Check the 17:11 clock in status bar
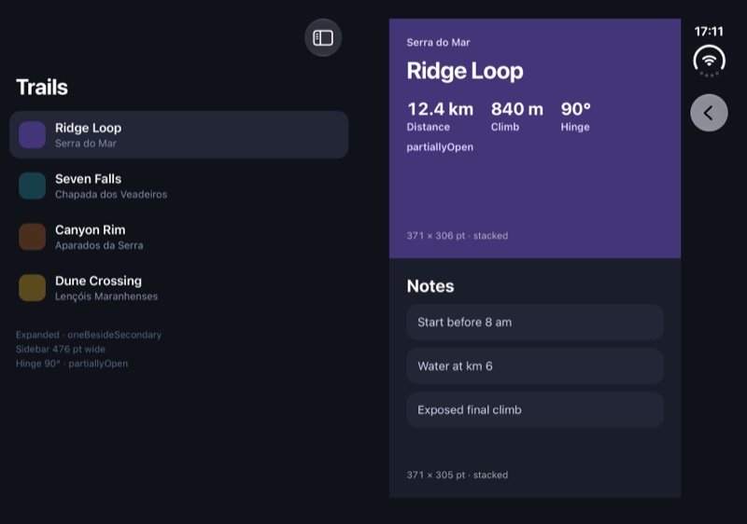The height and width of the screenshot is (524, 747). click(709, 32)
